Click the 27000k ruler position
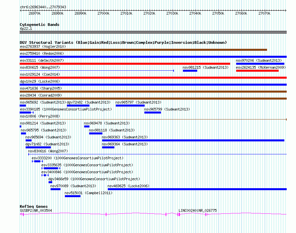296x233 pixels. (x=103, y=13)
